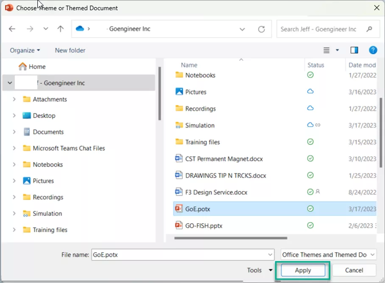Image resolution: width=385 pixels, height=283 pixels.
Task: Select Home in navigation pane
Action: (x=32, y=67)
